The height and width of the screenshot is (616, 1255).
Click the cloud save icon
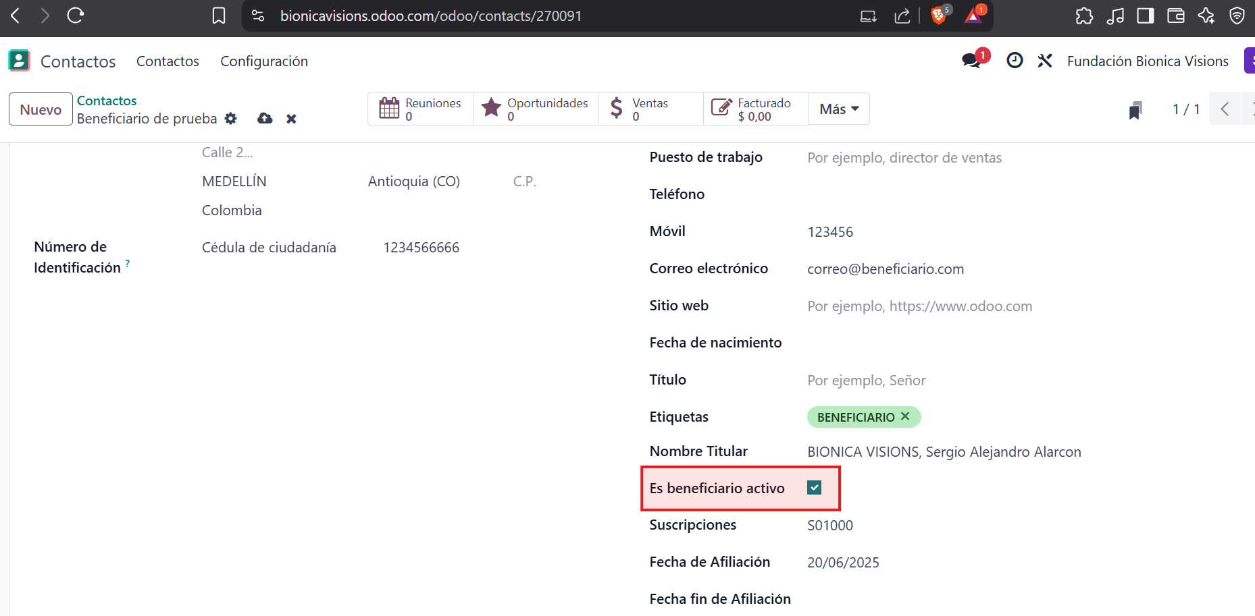click(x=265, y=119)
